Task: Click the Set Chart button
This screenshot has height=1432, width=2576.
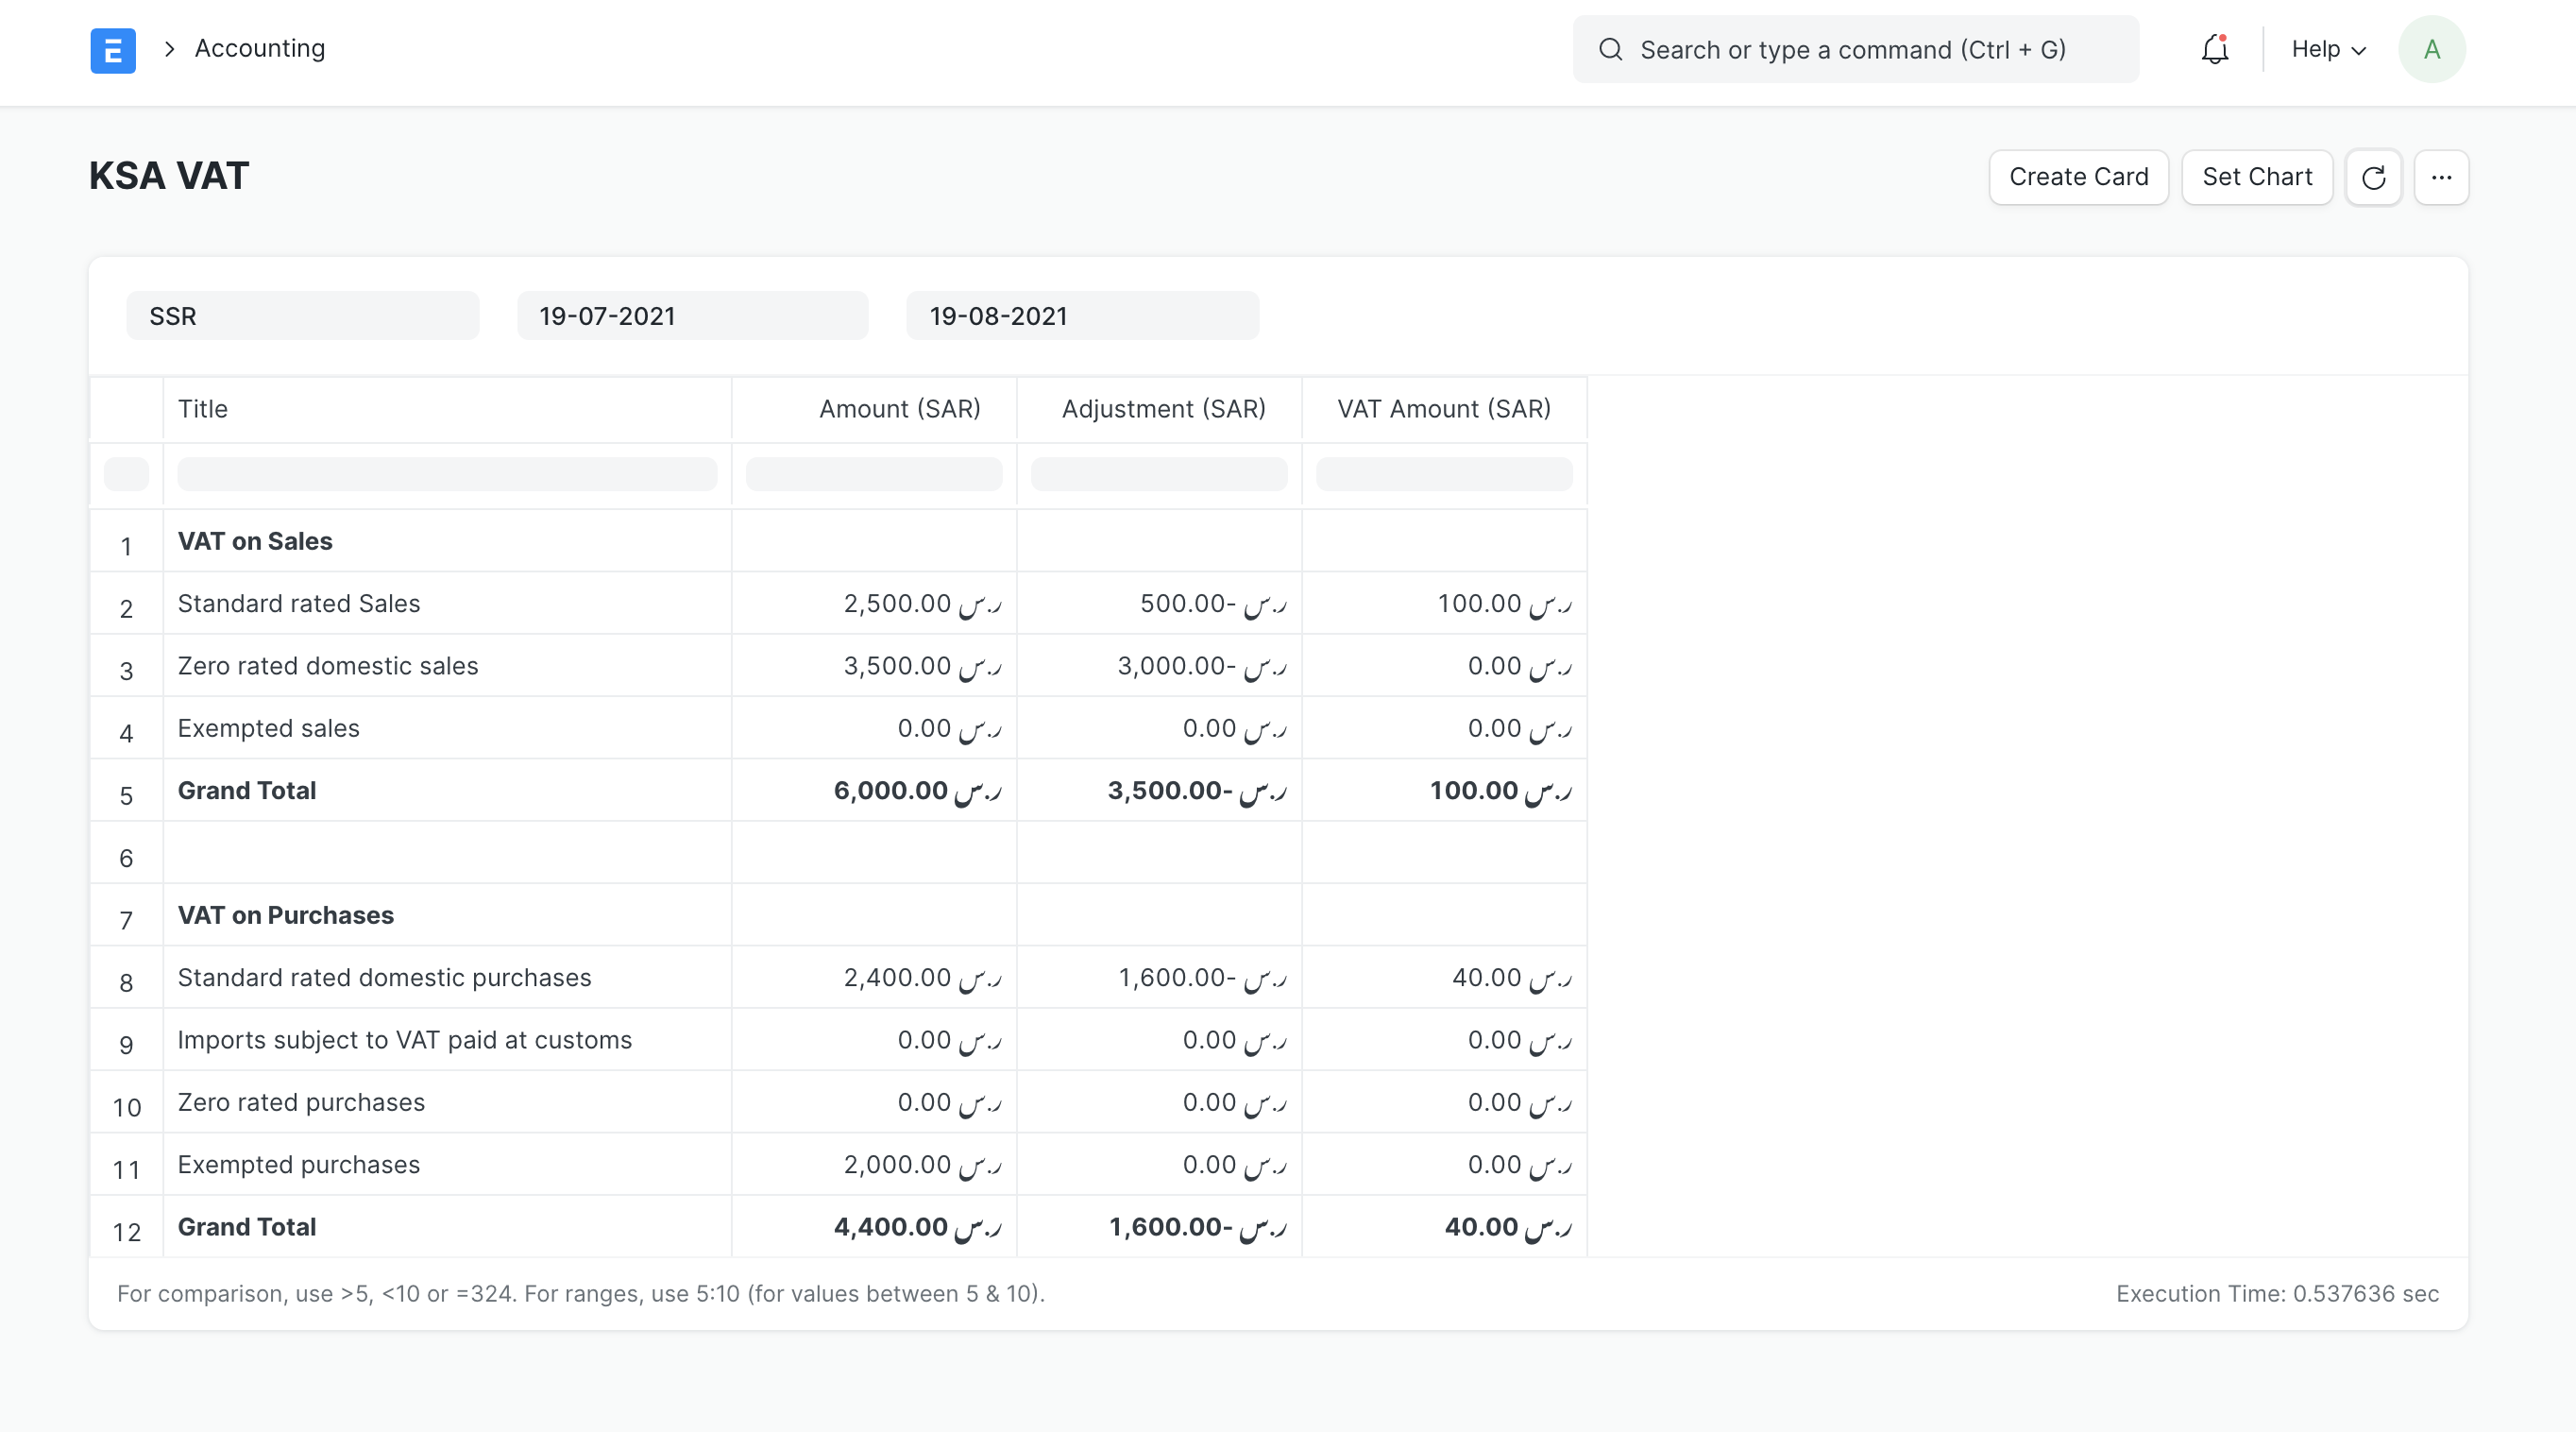Action: coord(2256,178)
